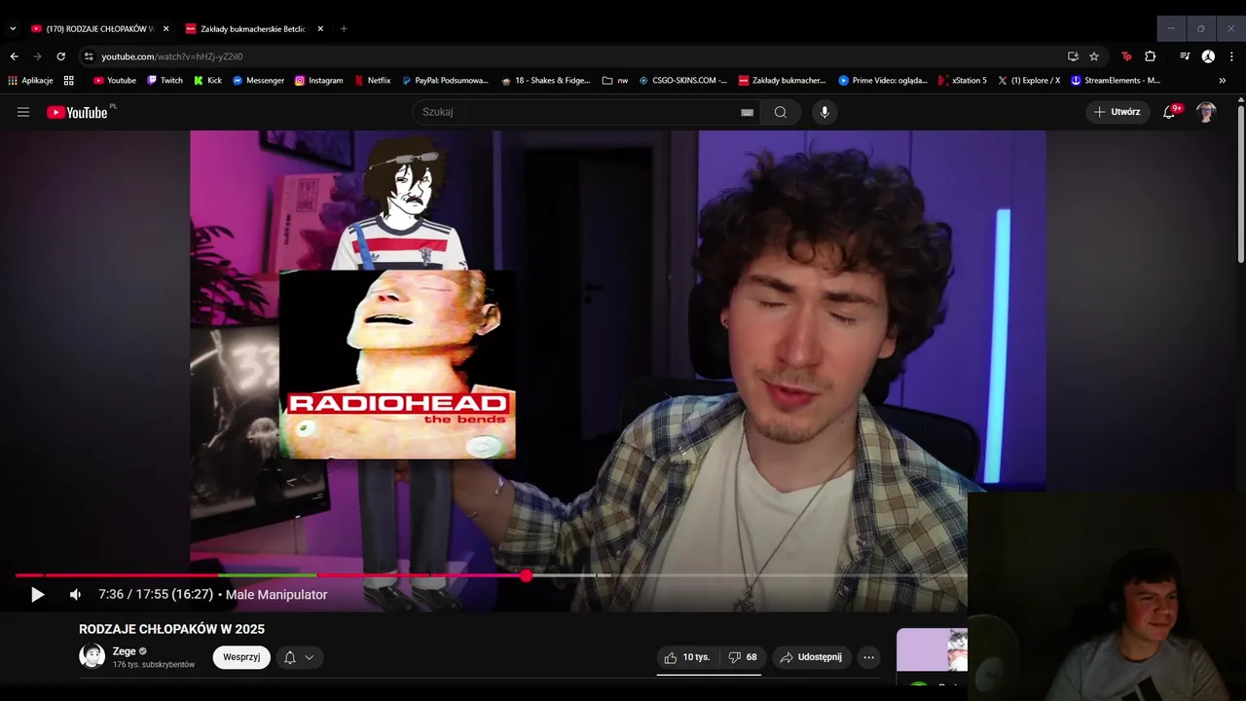Click the address bar URL
Image resolution: width=1246 pixels, height=701 pixels.
click(x=172, y=56)
